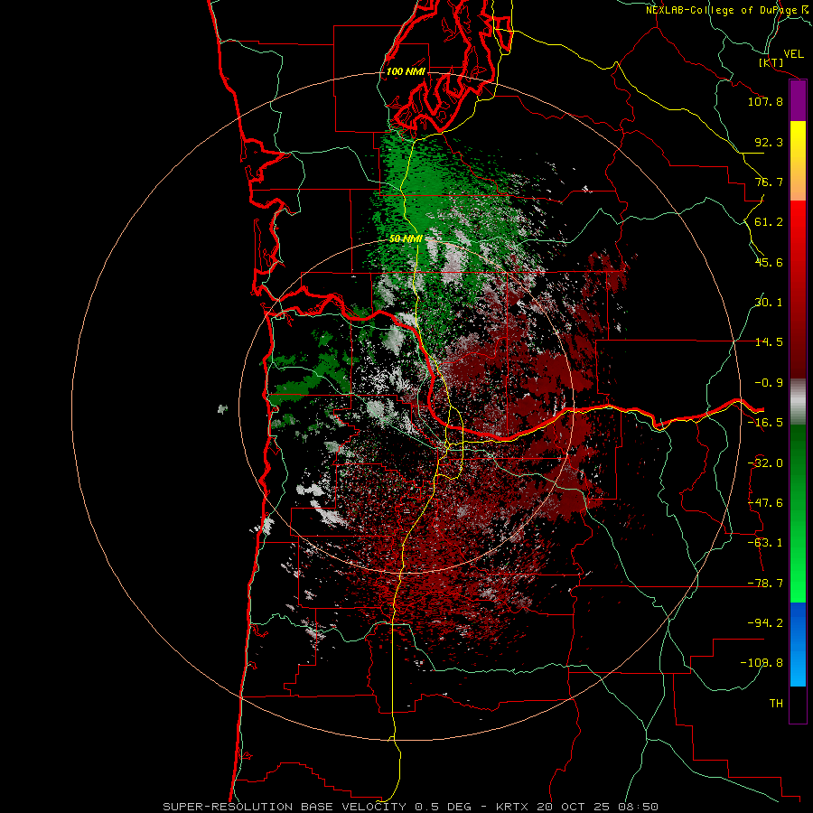The width and height of the screenshot is (813, 813).
Task: Pick the gray near-zero segment of color bar
Action: 798,401
